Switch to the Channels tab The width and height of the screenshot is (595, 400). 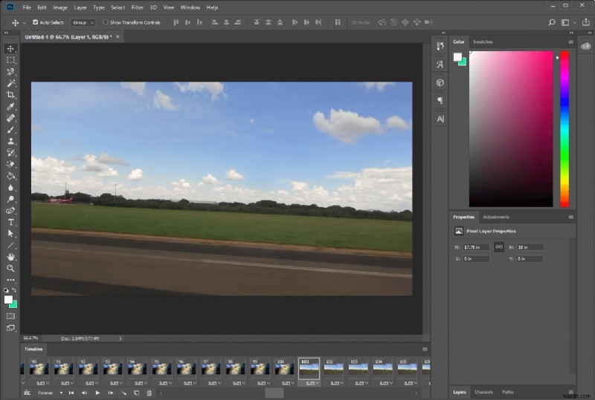(483, 392)
